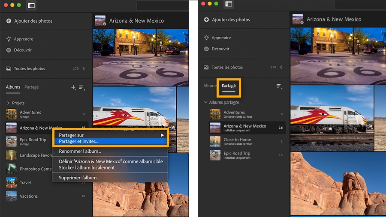Switch to the Albums tab in the left window
Image resolution: width=386 pixels, height=217 pixels.
pos(13,87)
